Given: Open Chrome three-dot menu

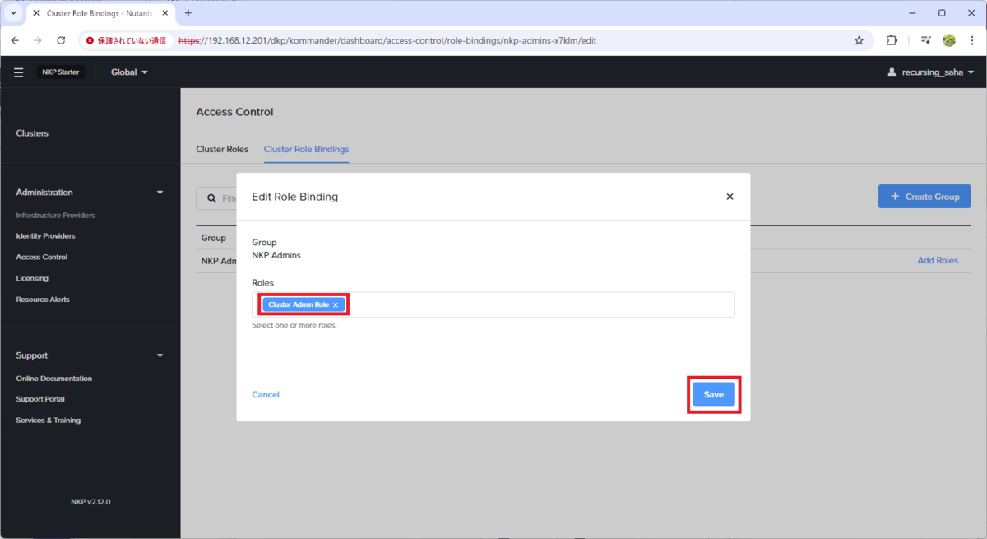Looking at the screenshot, I should pos(971,40).
